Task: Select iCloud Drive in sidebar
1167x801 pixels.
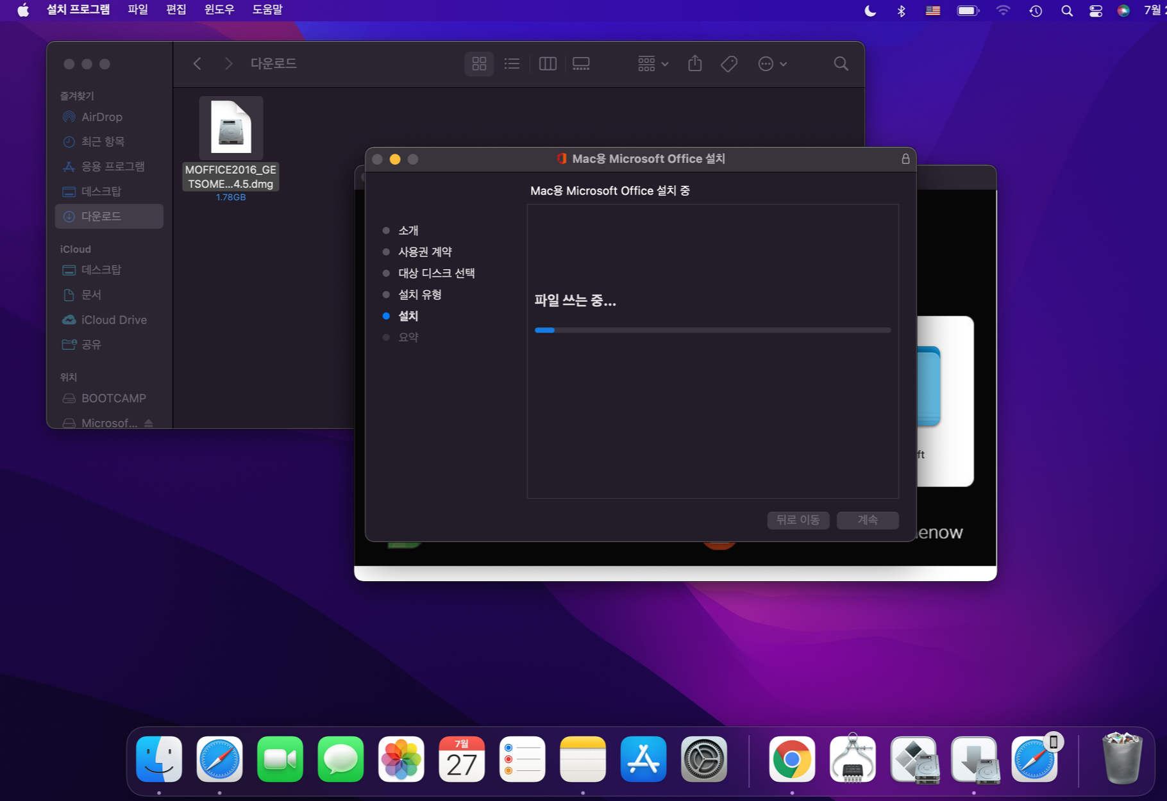Action: (x=109, y=320)
